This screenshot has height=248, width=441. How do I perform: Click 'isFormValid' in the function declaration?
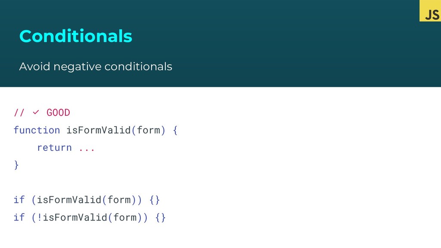click(98, 130)
